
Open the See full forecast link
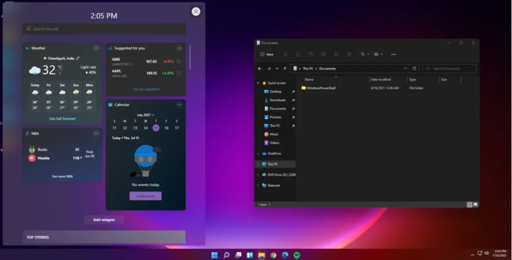click(x=62, y=119)
